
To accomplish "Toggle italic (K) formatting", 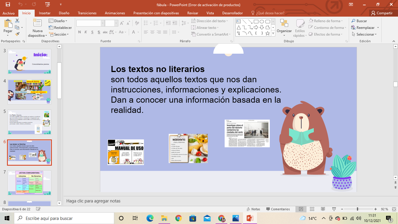I will tap(86, 32).
